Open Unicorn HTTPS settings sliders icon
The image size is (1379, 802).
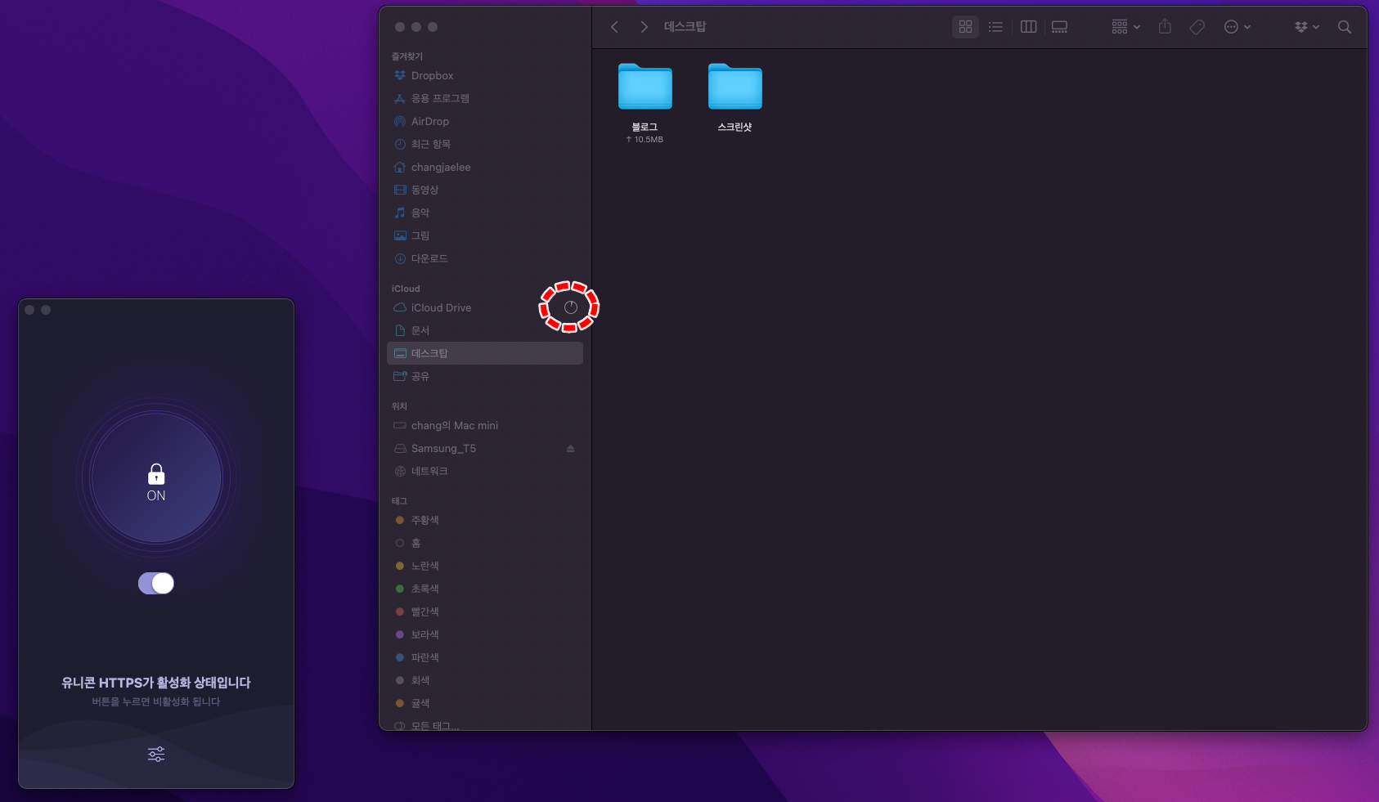[x=156, y=754]
